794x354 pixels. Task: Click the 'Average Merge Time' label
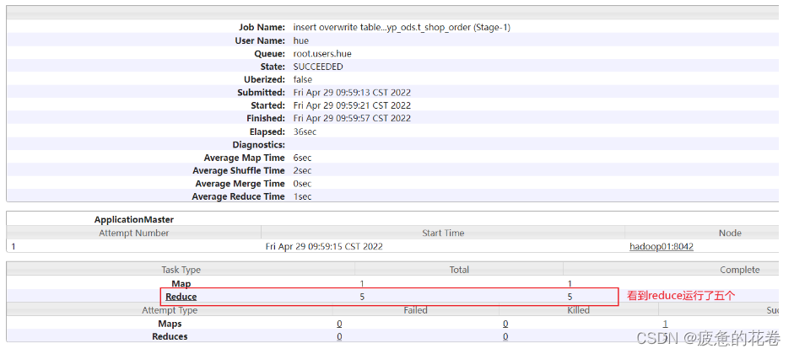240,184
